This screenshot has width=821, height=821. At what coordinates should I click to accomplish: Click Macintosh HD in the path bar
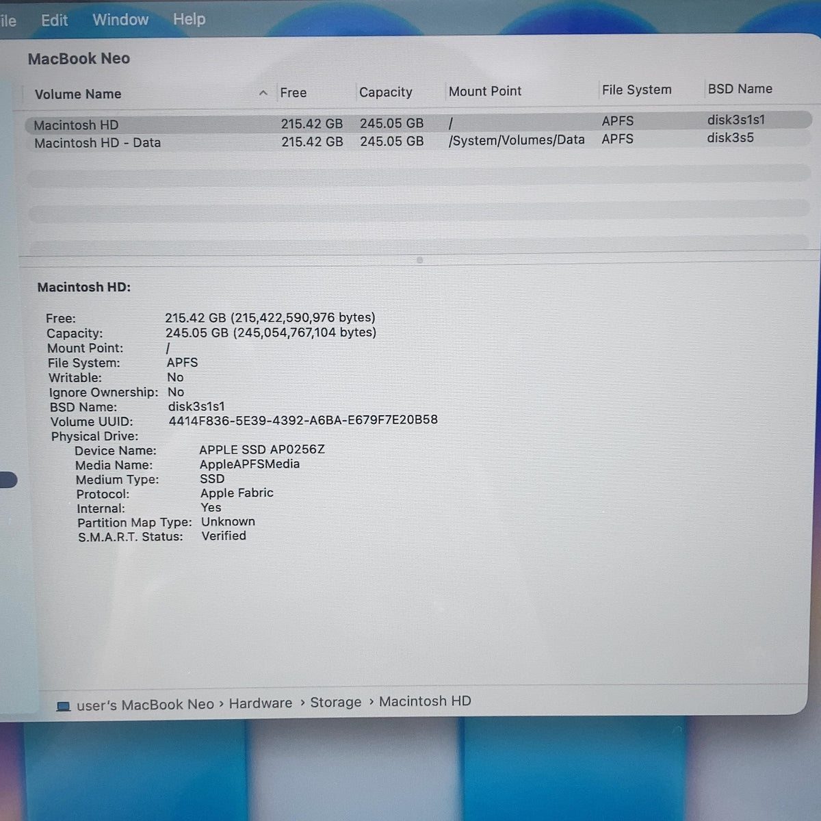point(425,701)
